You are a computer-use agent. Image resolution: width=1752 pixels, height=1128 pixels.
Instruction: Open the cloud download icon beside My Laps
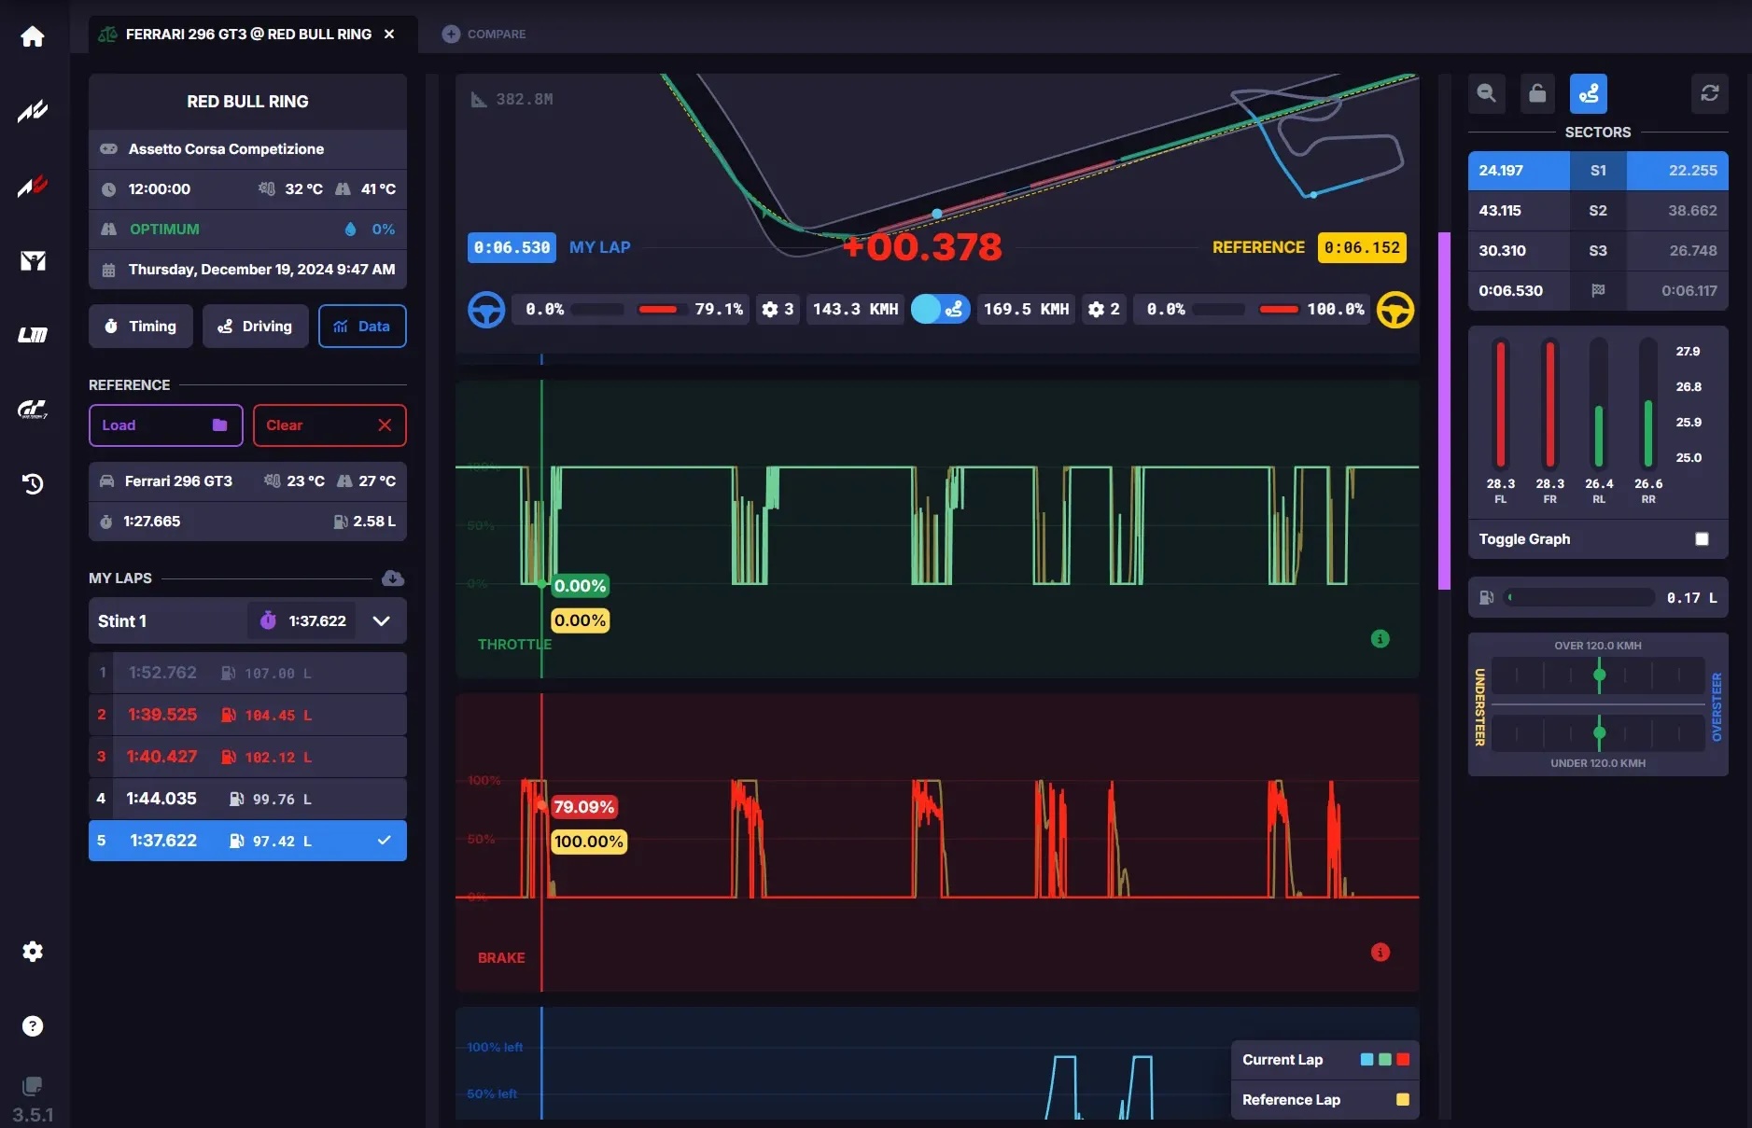click(x=393, y=578)
